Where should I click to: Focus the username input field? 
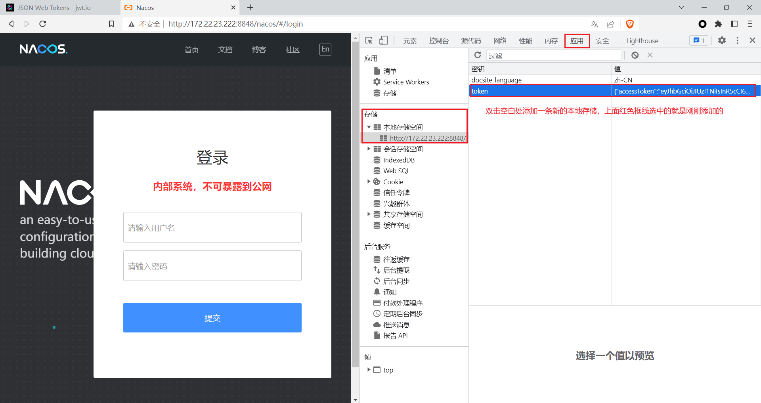click(x=212, y=227)
